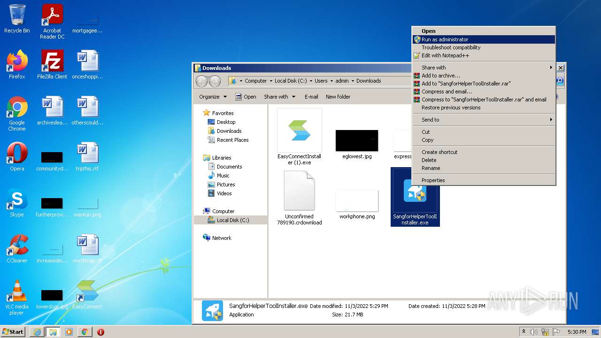Open FileZilla Client shortcut
Image resolution: width=601 pixels, height=338 pixels.
(x=52, y=64)
